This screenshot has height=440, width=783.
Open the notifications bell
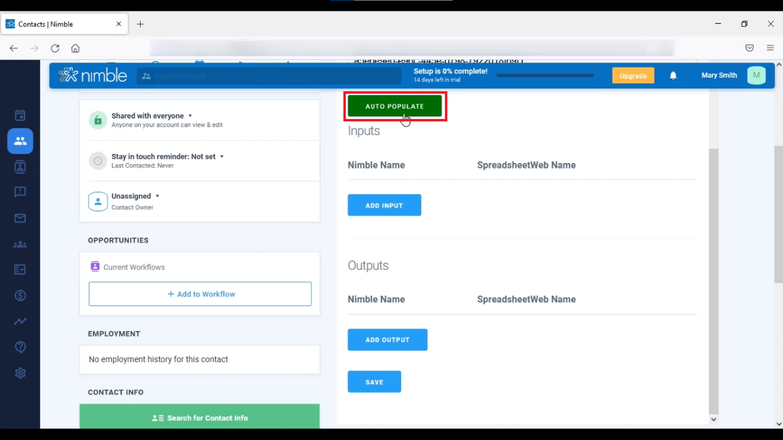pyautogui.click(x=673, y=75)
